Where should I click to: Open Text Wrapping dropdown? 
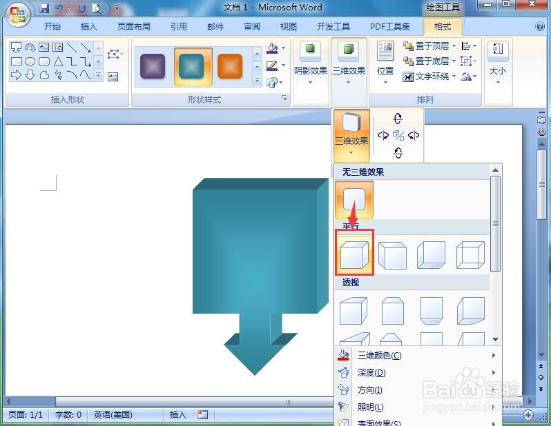[x=429, y=76]
